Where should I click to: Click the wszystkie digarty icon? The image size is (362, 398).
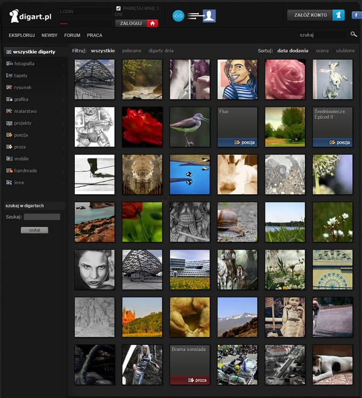tap(9, 52)
